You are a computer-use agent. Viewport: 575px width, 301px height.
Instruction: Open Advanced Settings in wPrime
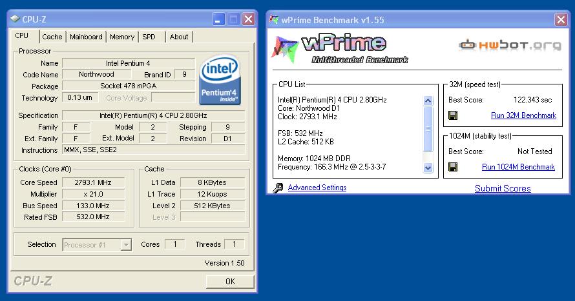pos(317,188)
